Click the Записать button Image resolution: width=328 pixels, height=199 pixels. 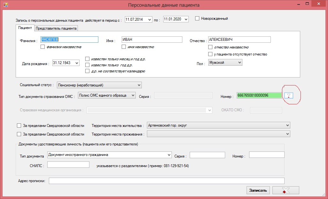click(258, 190)
